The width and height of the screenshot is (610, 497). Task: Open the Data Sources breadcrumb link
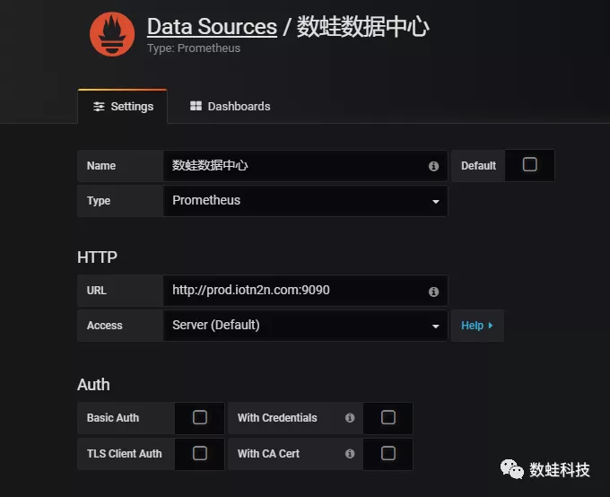212,27
